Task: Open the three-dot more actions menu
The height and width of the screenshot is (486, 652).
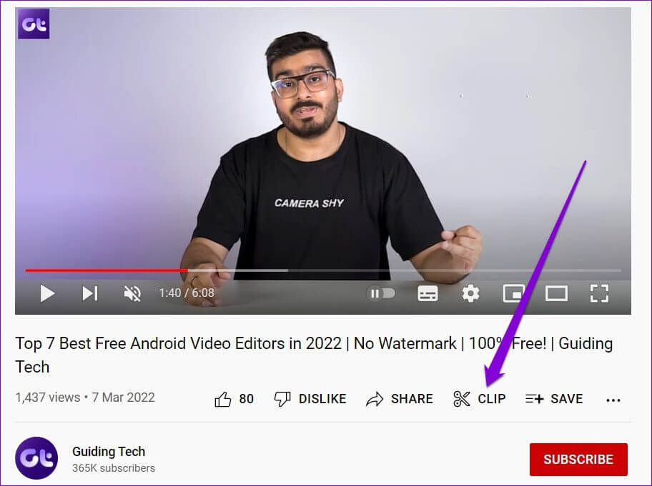Action: (613, 400)
